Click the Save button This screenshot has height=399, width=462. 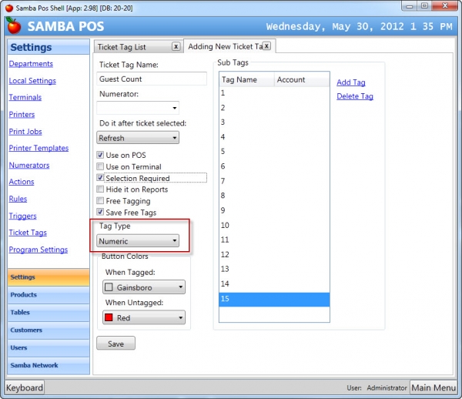[x=115, y=344]
